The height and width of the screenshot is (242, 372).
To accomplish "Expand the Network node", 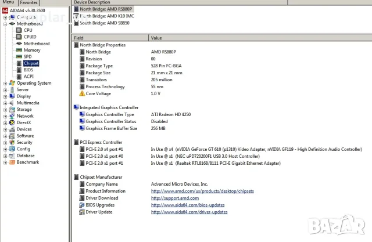I will point(5,117).
